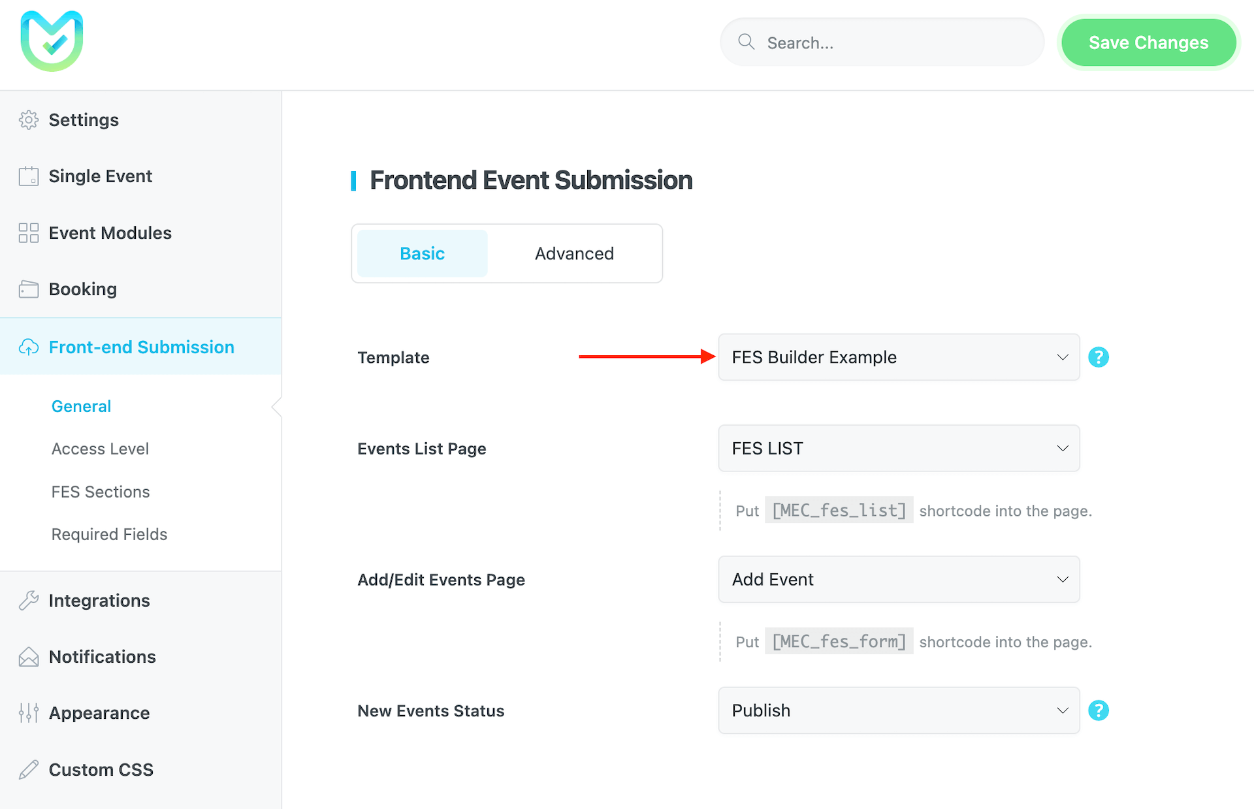Select the Basic tab
This screenshot has height=809, width=1254.
tap(422, 253)
